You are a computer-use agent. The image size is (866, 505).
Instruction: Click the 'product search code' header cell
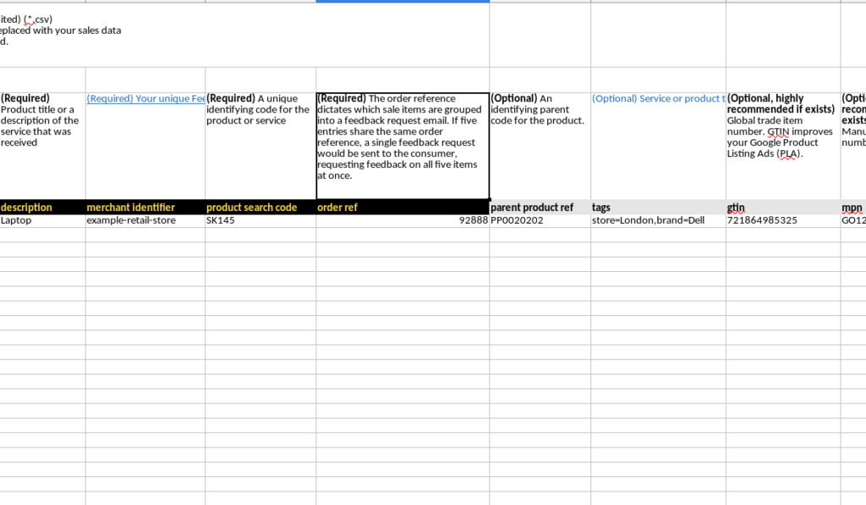(260, 208)
